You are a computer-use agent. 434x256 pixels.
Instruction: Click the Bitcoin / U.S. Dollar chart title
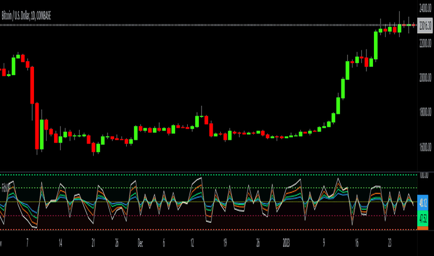(x=26, y=16)
